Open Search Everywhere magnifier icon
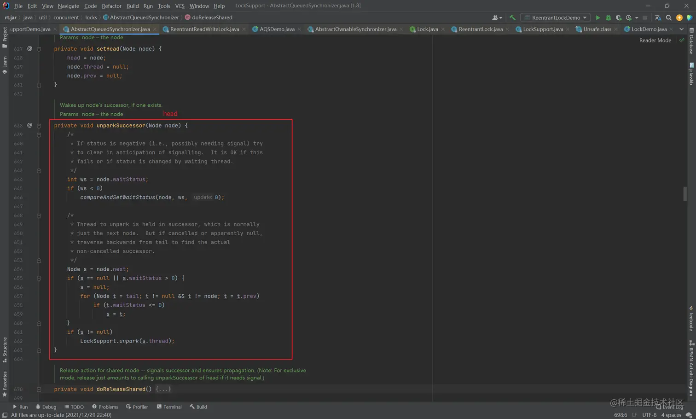Screen dimensions: 696x419 coord(669,17)
